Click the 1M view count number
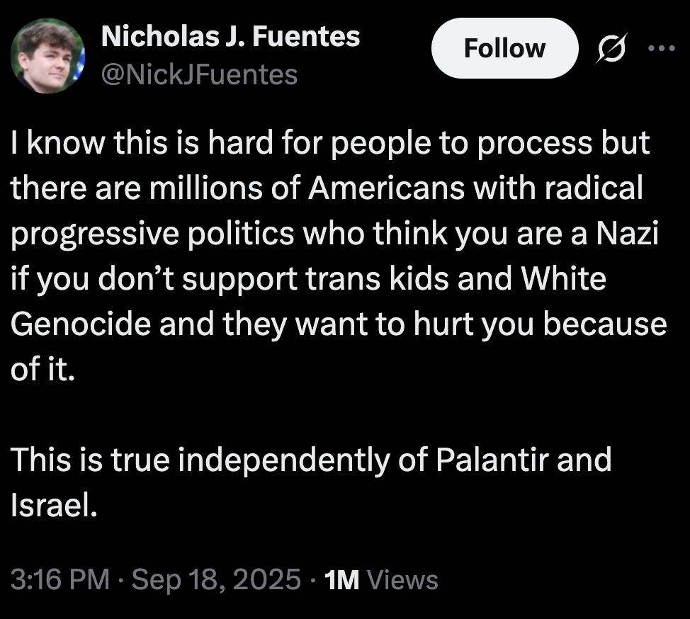Screen dimensions: 690x619 [x=341, y=580]
